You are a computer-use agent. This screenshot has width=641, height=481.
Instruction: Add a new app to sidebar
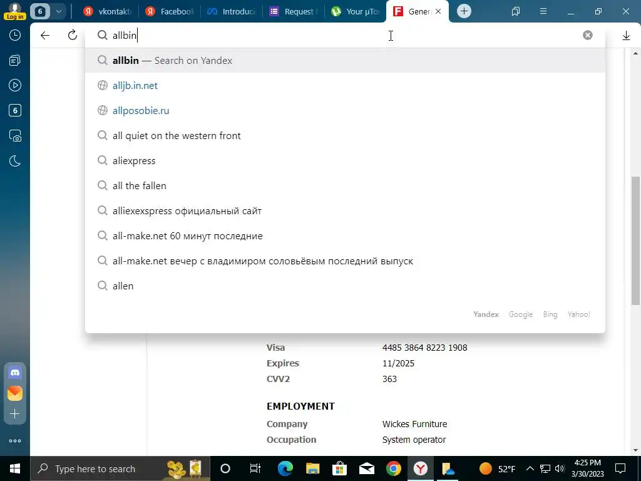15,414
